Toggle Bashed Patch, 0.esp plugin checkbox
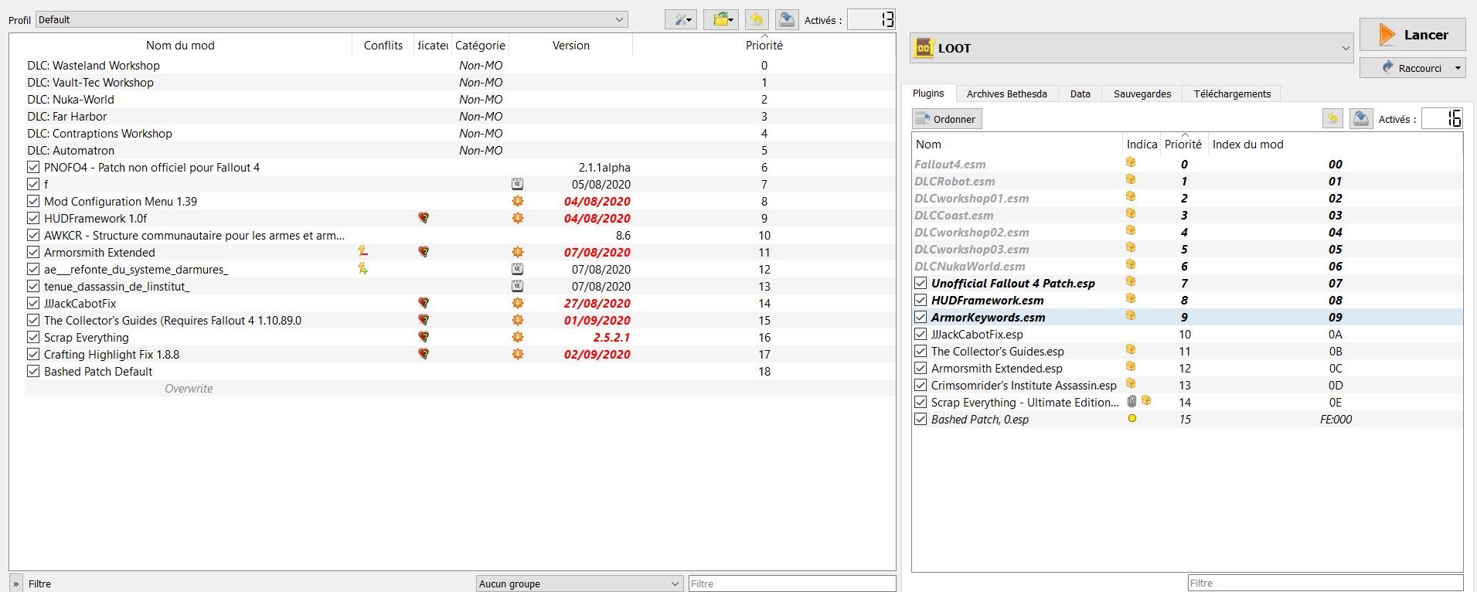Image resolution: width=1477 pixels, height=592 pixels. pyautogui.click(x=921, y=419)
